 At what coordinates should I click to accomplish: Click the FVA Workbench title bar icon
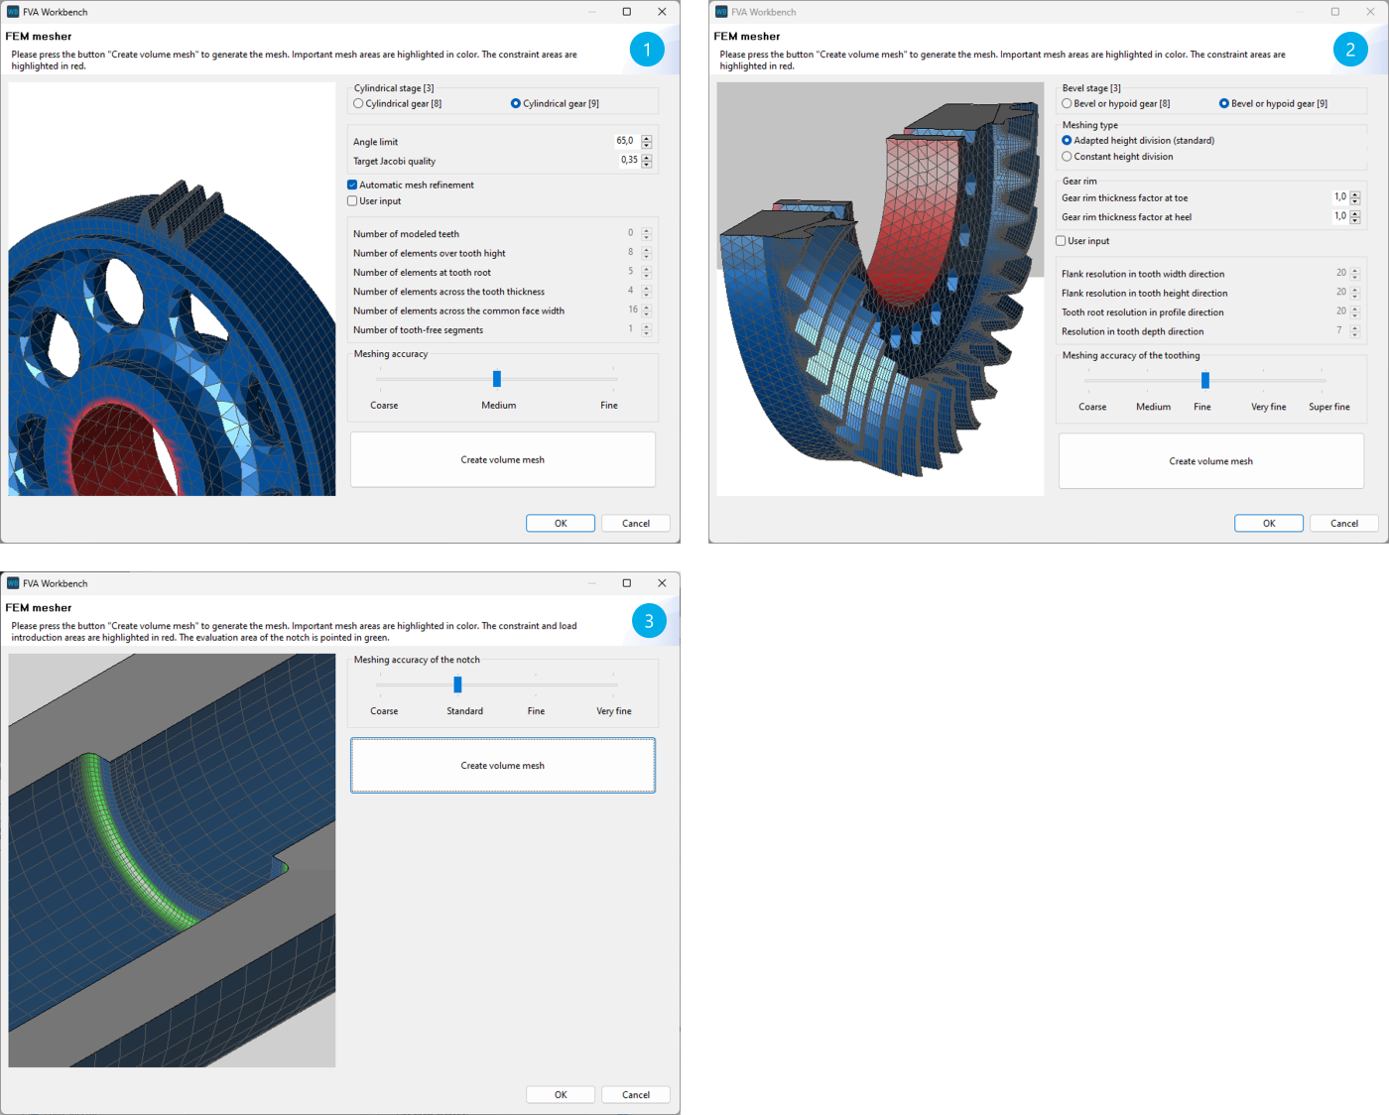coord(12,11)
